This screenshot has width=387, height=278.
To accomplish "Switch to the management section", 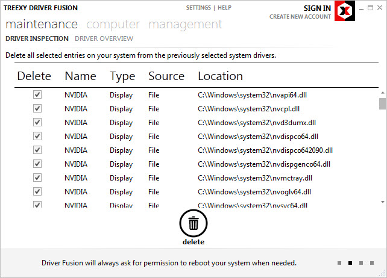I will (185, 25).
